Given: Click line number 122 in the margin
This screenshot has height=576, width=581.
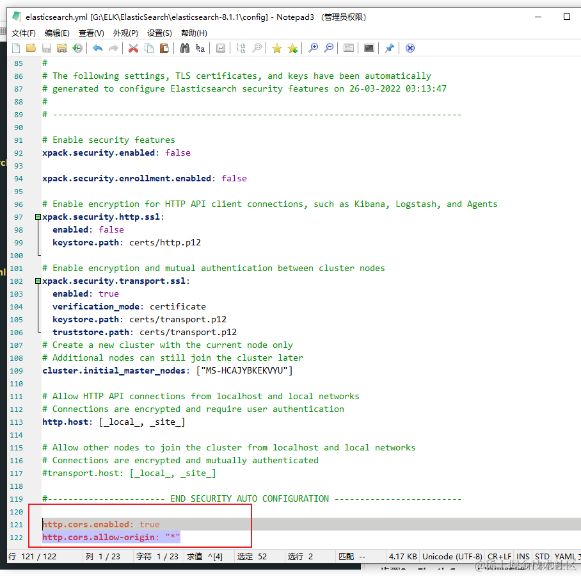Looking at the screenshot, I should [x=16, y=538].
